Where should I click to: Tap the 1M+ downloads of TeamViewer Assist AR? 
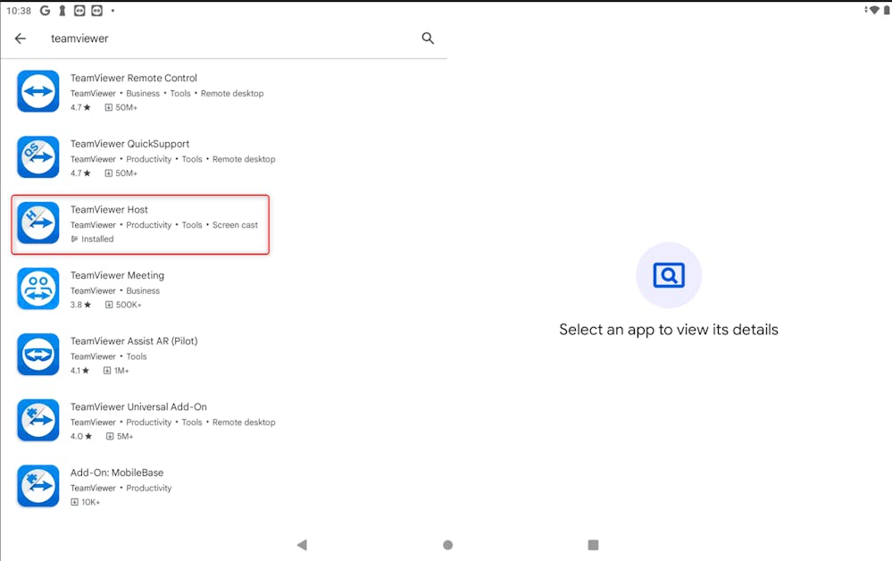[116, 371]
